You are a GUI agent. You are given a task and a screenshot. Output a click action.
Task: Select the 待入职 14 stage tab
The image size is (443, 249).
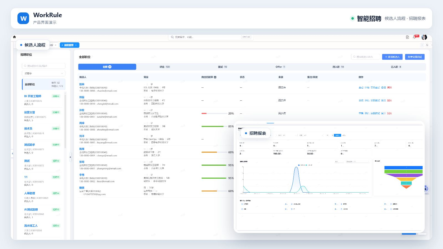[338, 67]
